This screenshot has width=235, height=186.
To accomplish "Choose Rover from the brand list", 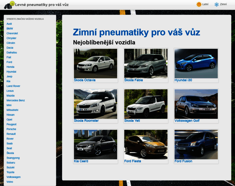I will (x=10, y=139).
